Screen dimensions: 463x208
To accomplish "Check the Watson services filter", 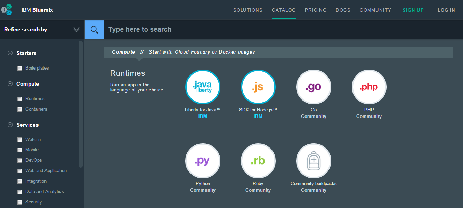I will [19, 139].
